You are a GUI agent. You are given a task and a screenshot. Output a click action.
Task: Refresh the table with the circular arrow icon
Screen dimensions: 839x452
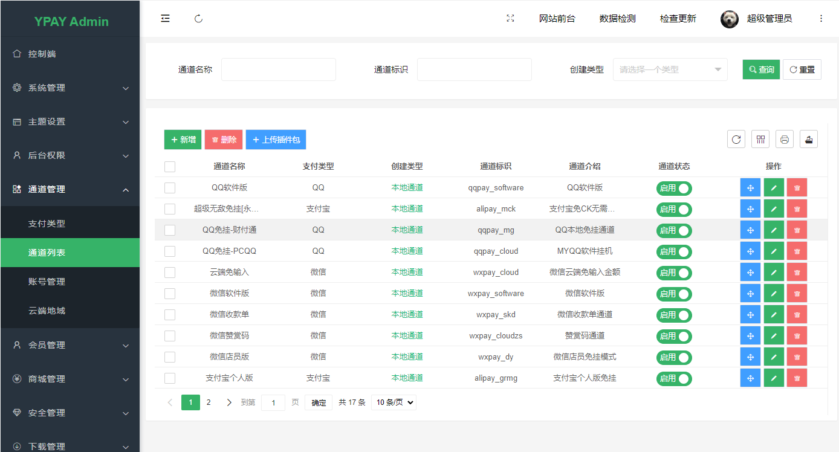click(736, 138)
